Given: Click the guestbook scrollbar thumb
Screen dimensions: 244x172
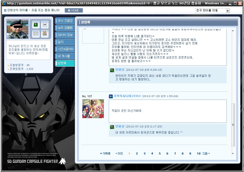Looking at the screenshot, I should [233, 125].
